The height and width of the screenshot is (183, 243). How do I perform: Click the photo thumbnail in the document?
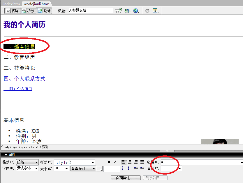click(220, 141)
